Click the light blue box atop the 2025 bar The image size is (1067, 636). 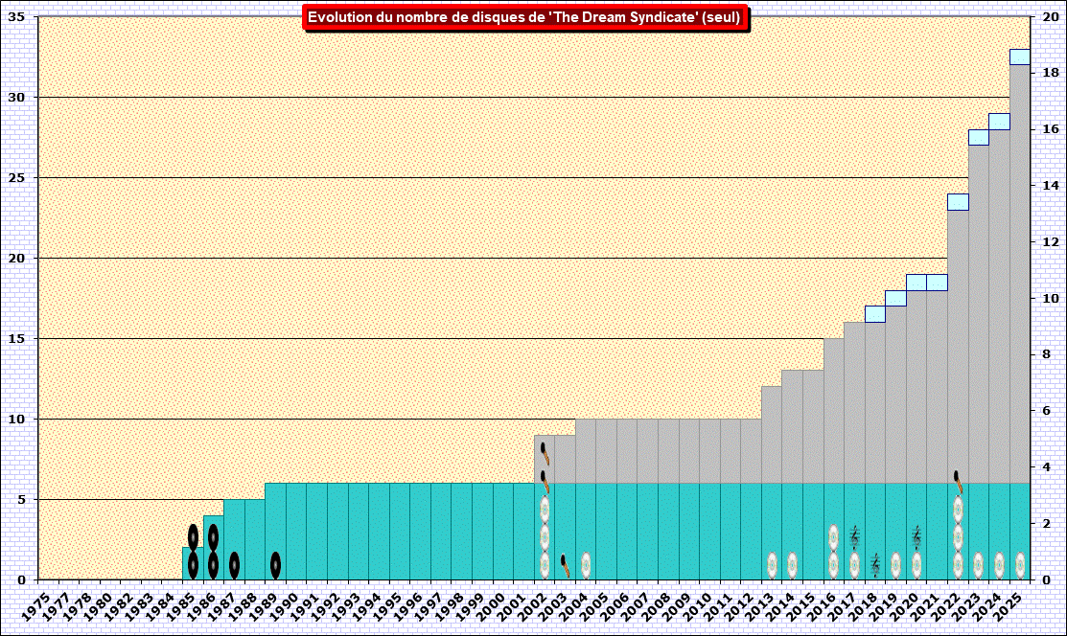(x=1020, y=57)
